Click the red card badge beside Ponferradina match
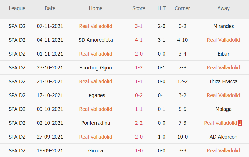 coord(240,123)
